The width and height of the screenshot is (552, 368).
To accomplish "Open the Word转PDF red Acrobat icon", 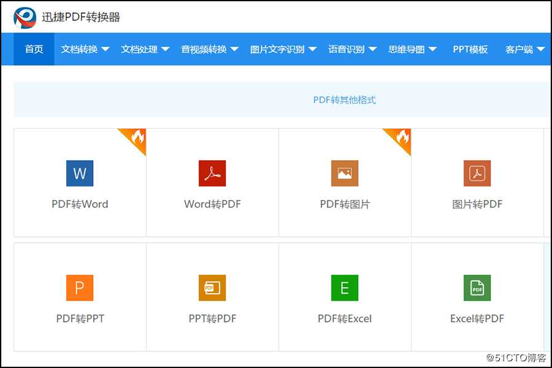I will 212,173.
